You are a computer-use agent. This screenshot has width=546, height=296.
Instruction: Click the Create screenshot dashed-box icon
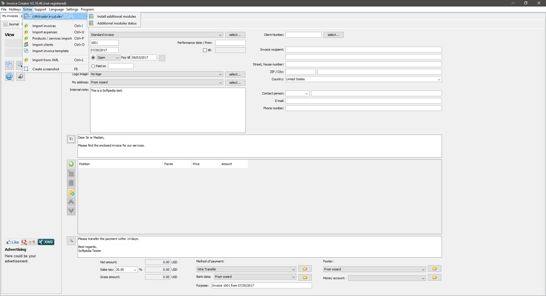[26, 69]
